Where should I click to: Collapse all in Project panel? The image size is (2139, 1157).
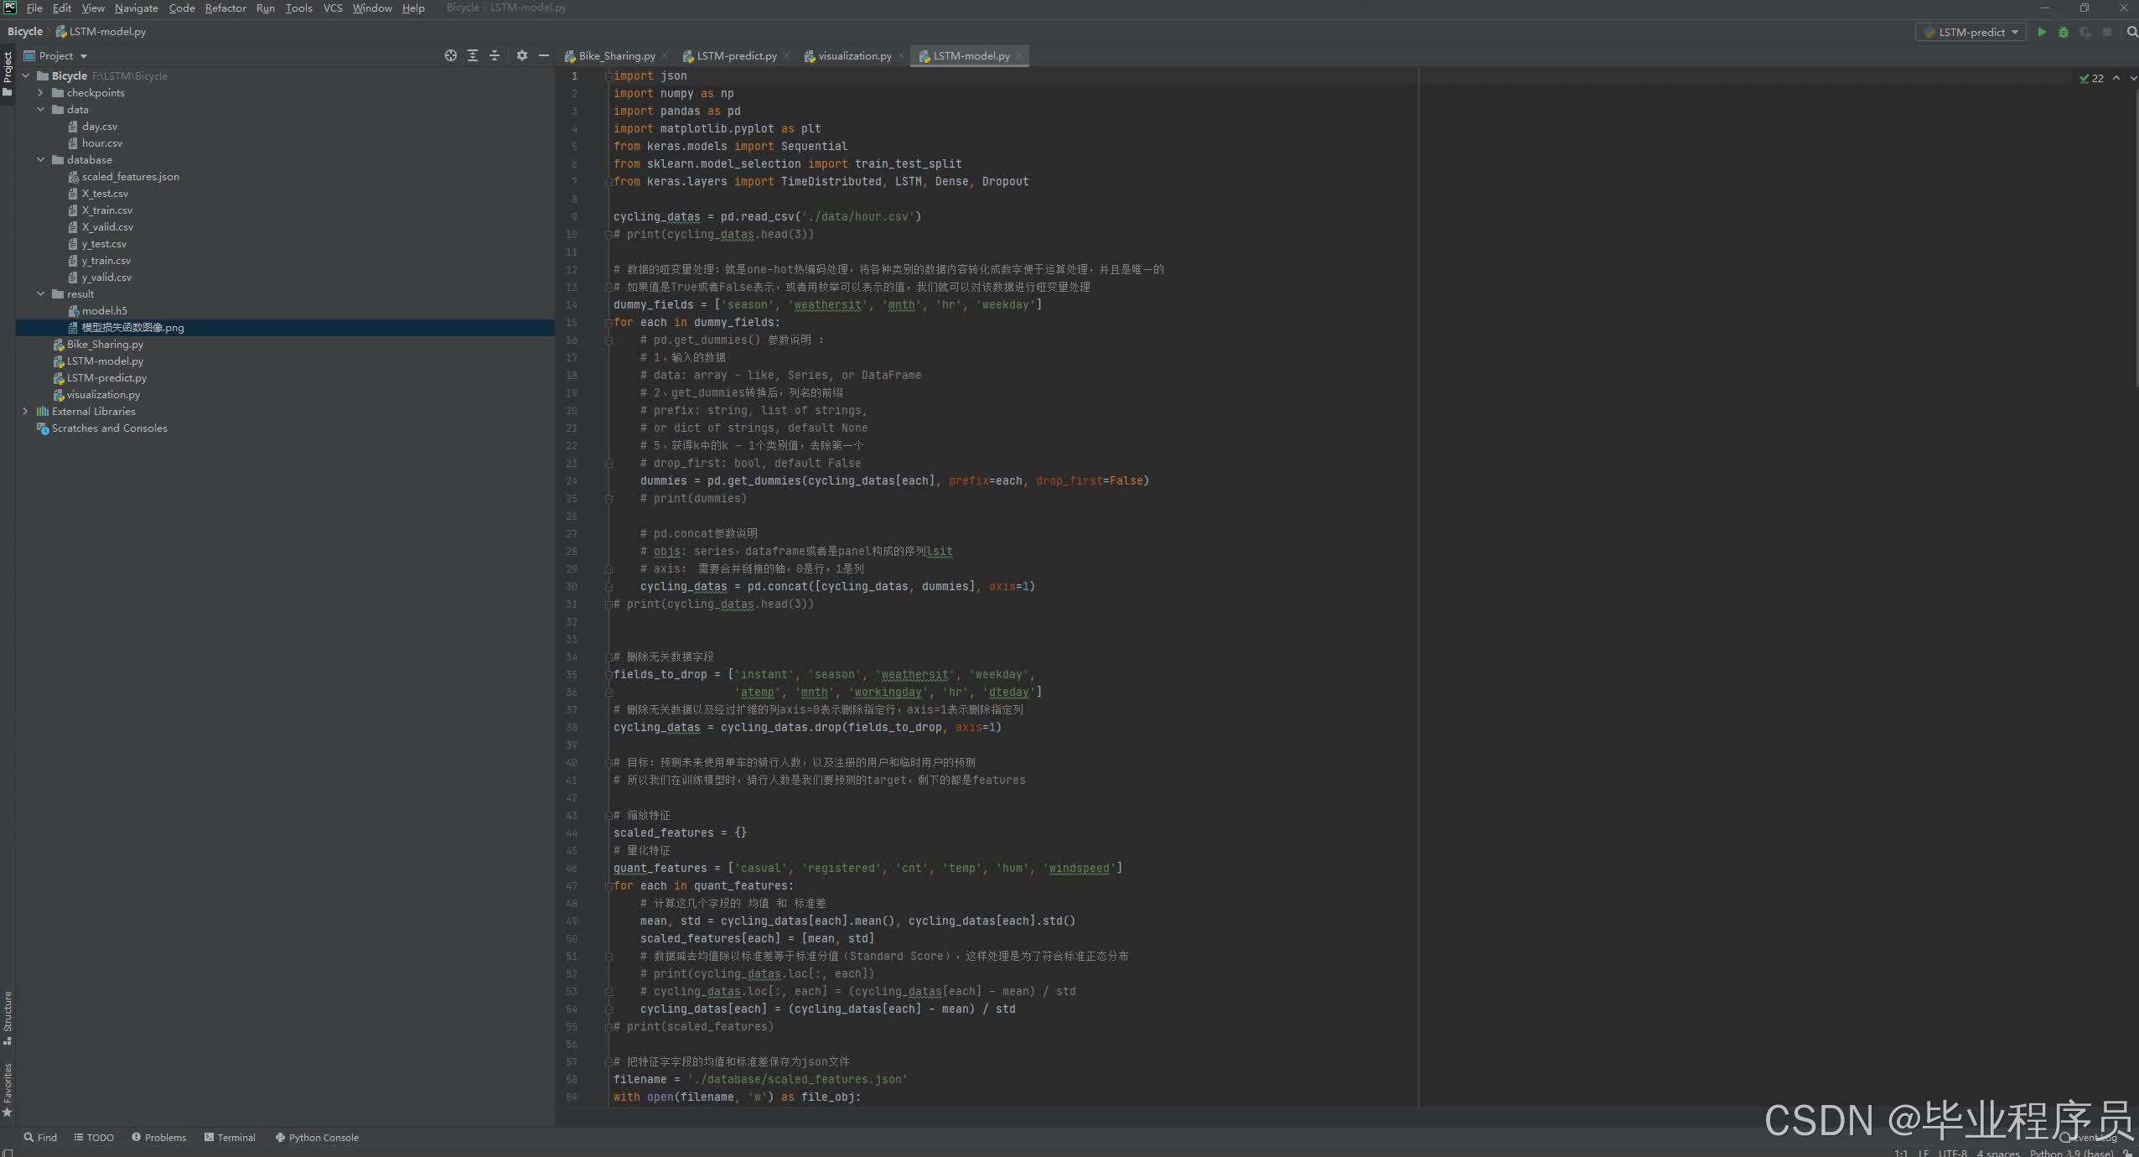click(495, 55)
